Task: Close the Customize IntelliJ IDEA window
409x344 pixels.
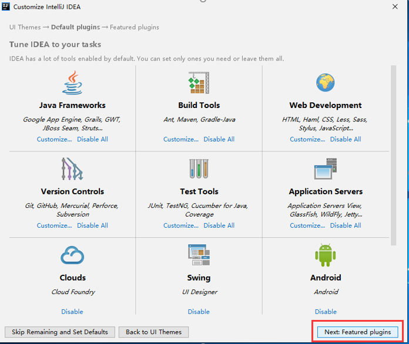Action: (x=395, y=6)
